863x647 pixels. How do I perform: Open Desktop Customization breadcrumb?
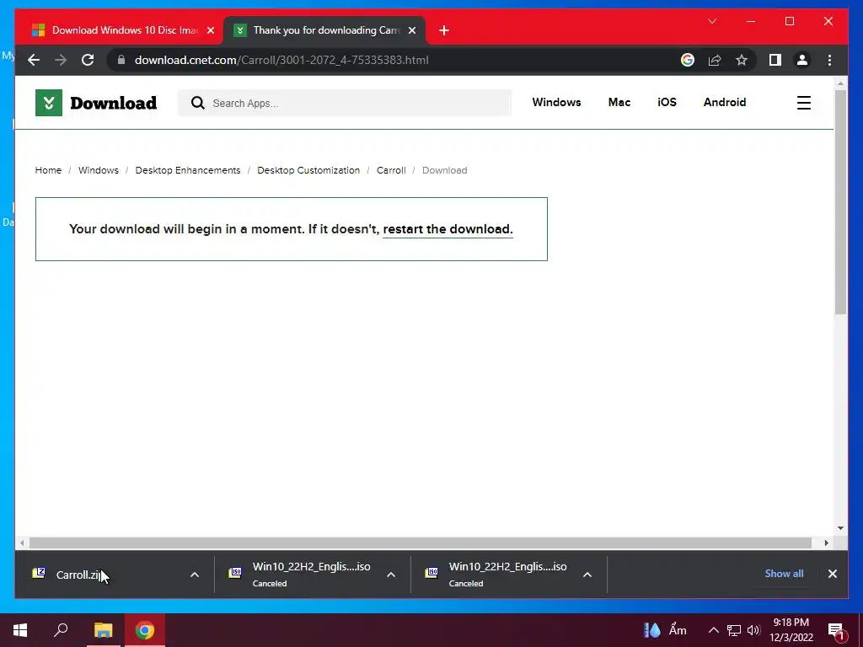[308, 170]
